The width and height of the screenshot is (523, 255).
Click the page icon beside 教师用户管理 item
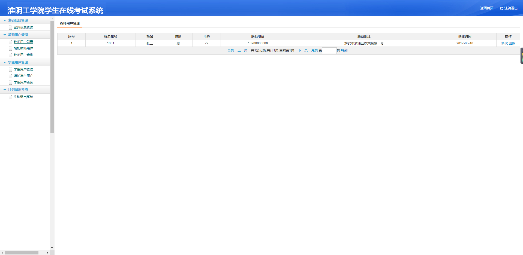point(10,42)
